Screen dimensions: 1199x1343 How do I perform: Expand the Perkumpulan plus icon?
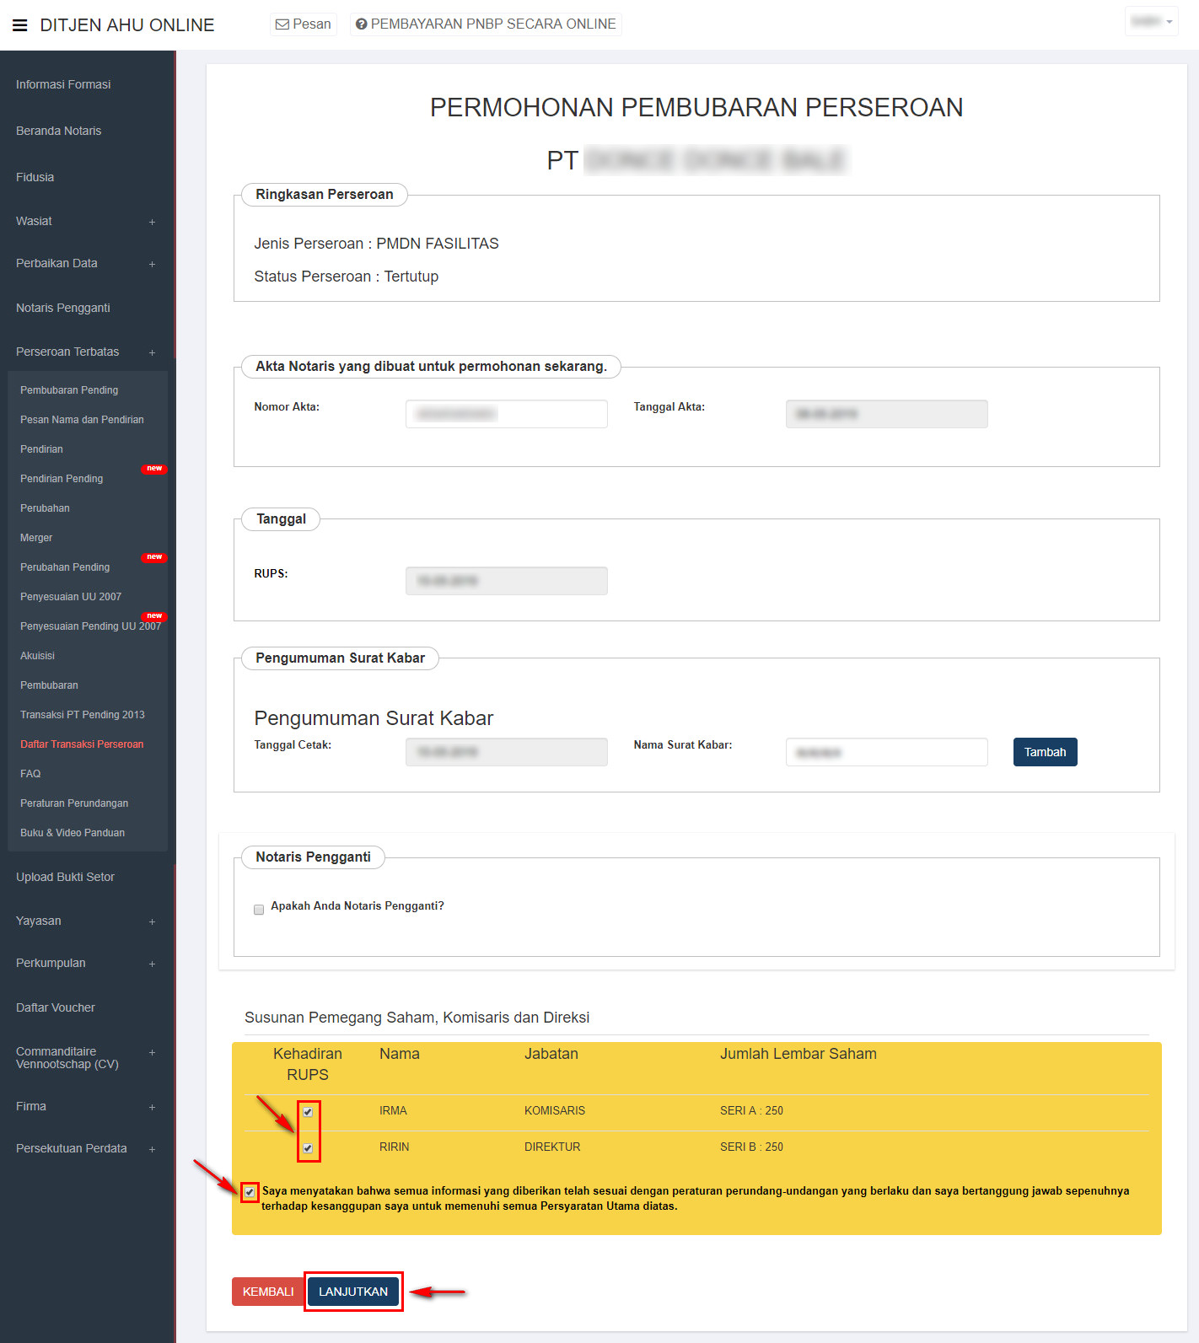(152, 964)
